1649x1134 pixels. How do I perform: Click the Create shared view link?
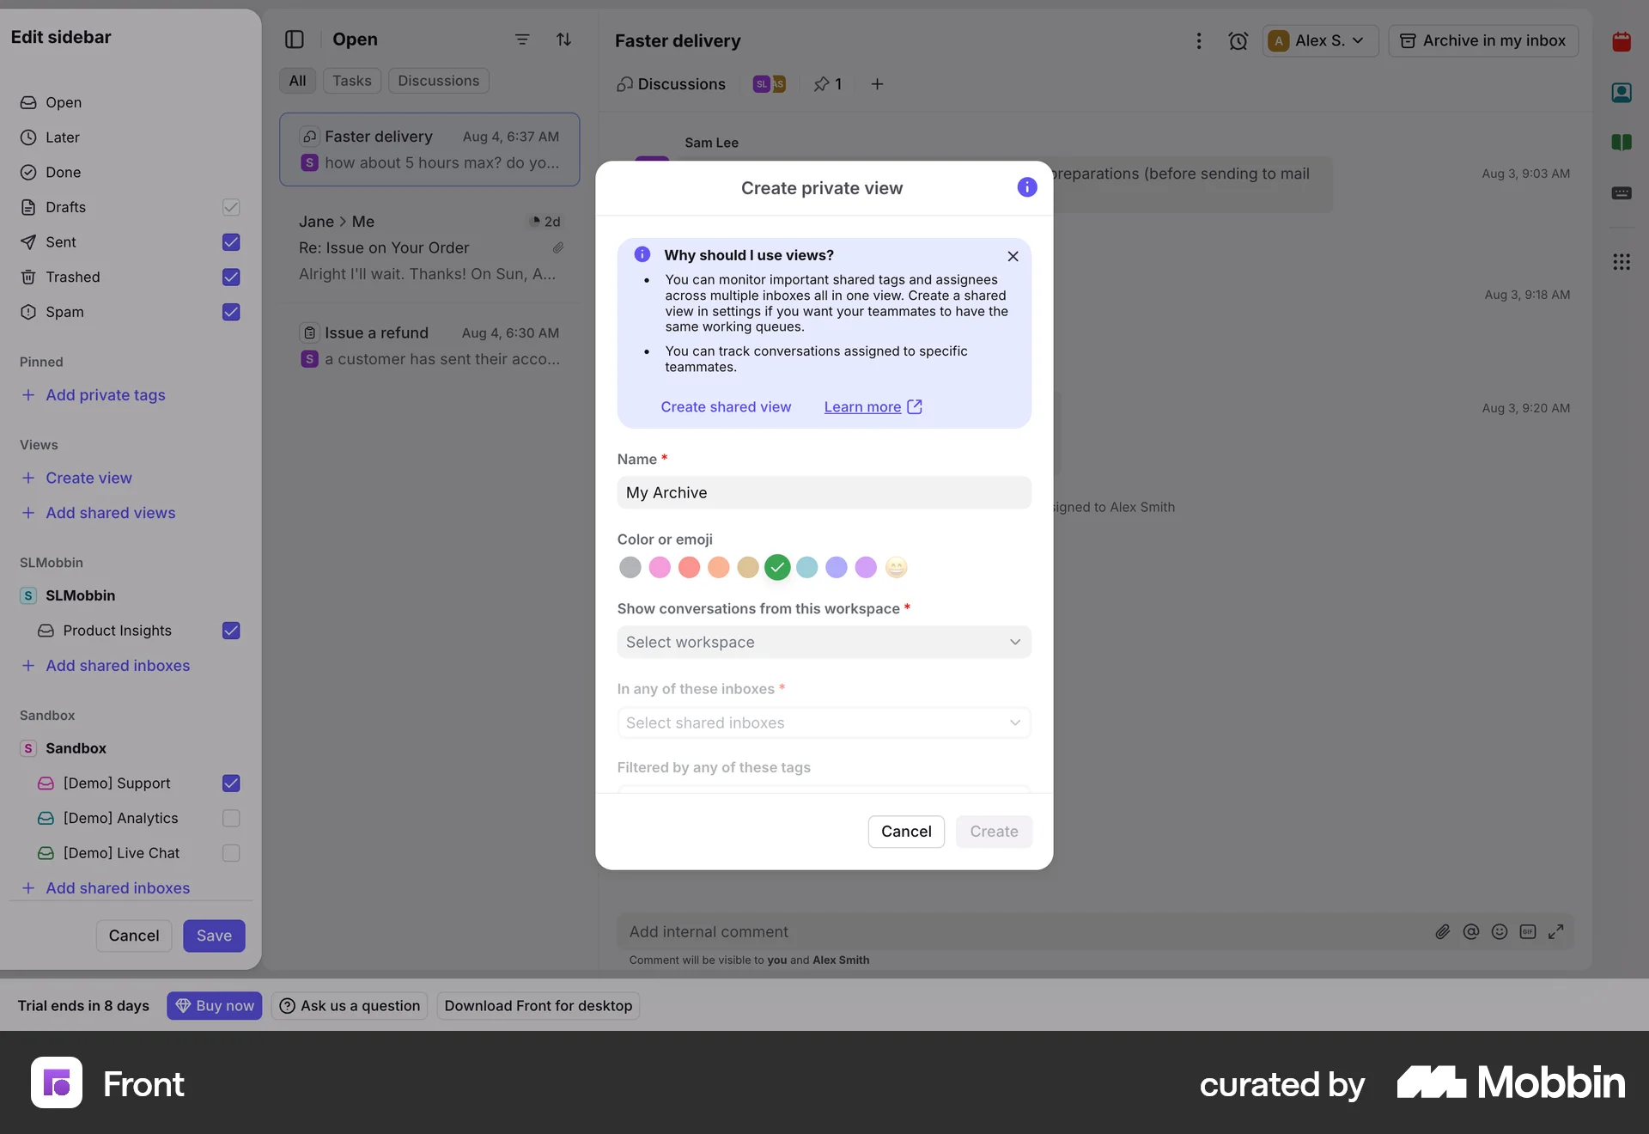[x=727, y=406]
